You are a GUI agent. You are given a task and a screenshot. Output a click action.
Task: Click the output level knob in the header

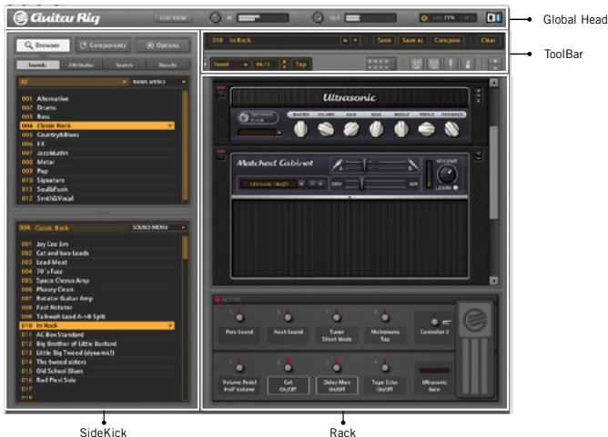(x=318, y=18)
